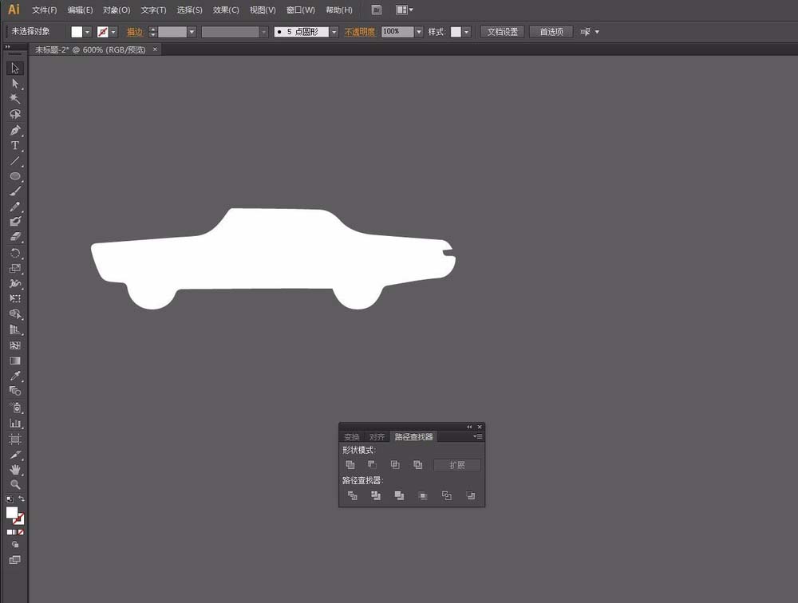This screenshot has height=603, width=798.
Task: Pick the Perspective Grid tool
Action: (x=14, y=329)
